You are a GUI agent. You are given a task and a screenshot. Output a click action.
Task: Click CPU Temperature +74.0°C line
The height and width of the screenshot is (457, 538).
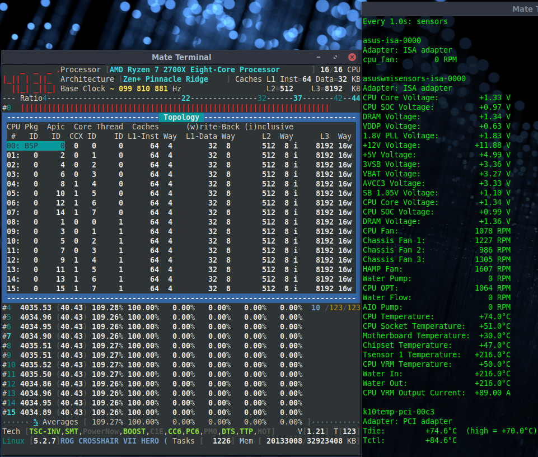click(437, 316)
